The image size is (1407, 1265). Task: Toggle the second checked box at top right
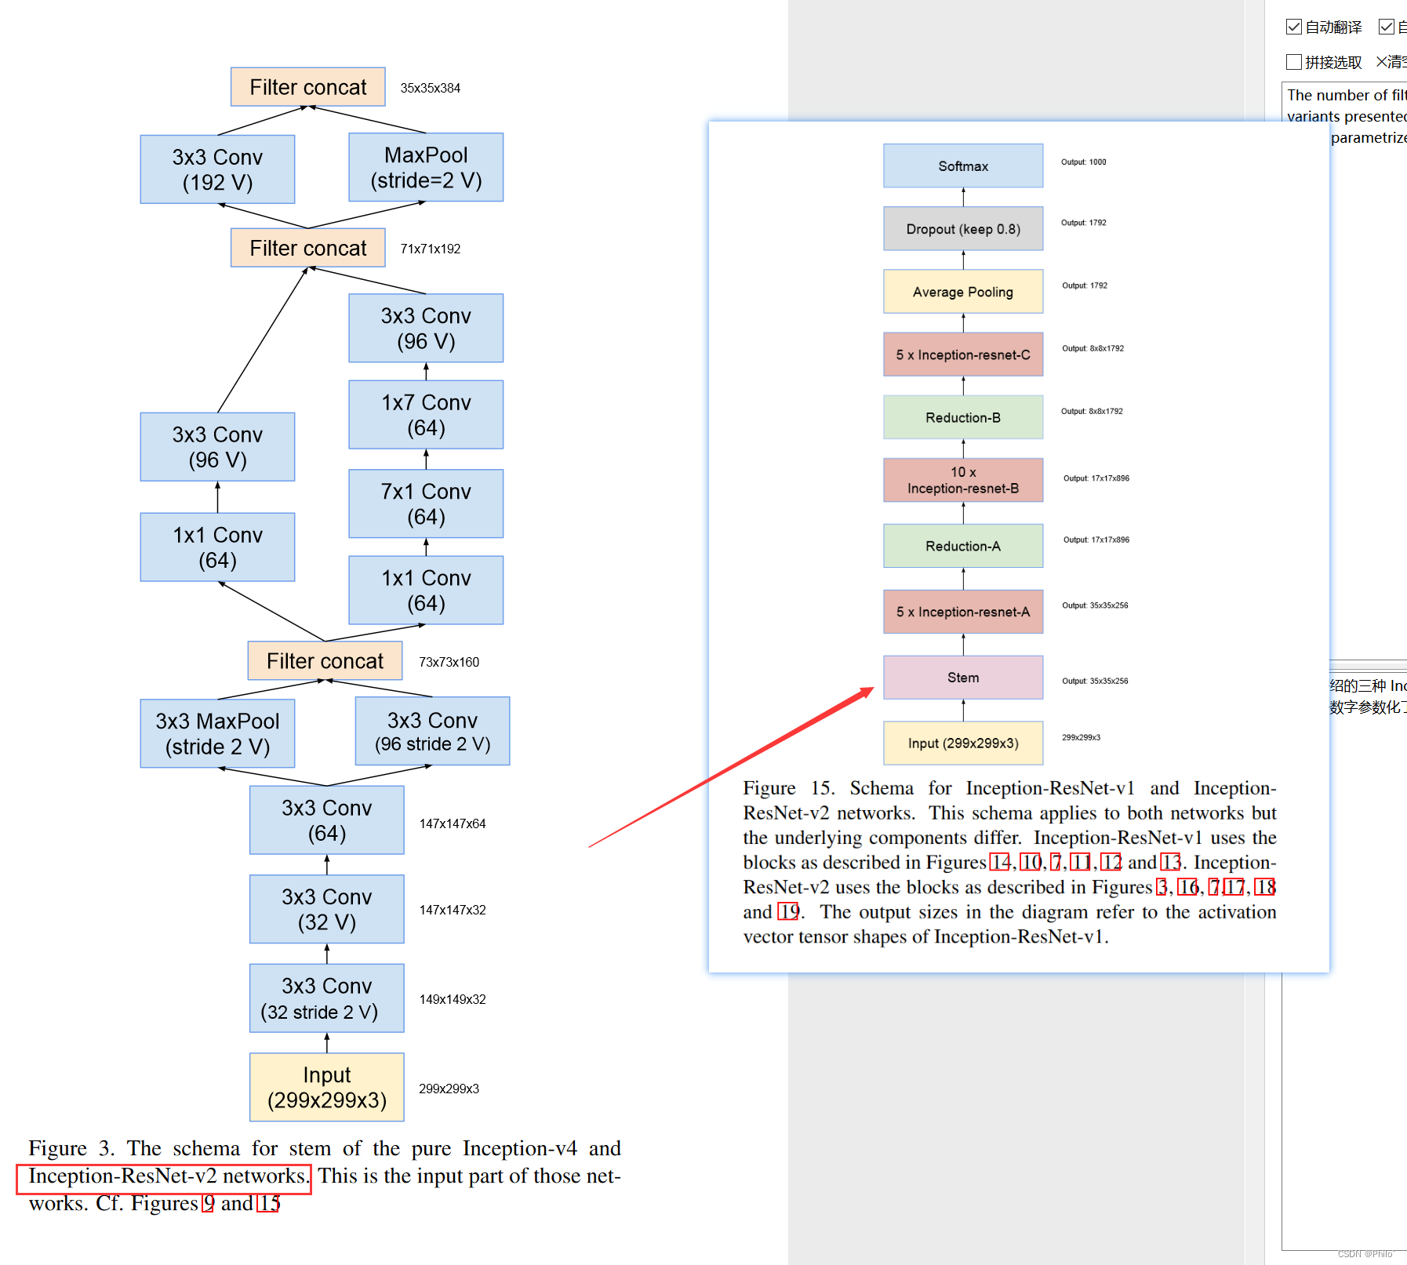tap(1386, 27)
